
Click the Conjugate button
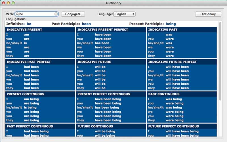click(73, 14)
